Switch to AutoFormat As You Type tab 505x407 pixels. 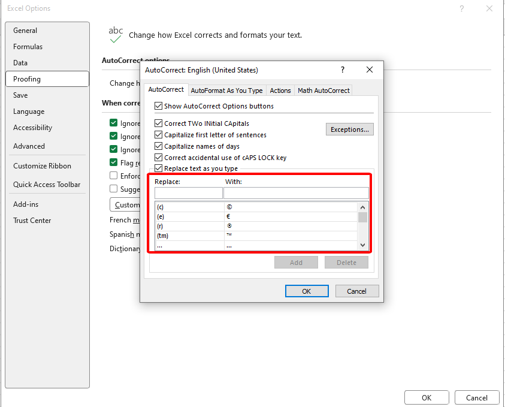coord(226,91)
